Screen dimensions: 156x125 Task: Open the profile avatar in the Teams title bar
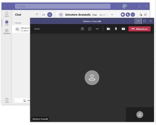(x=125, y=6)
